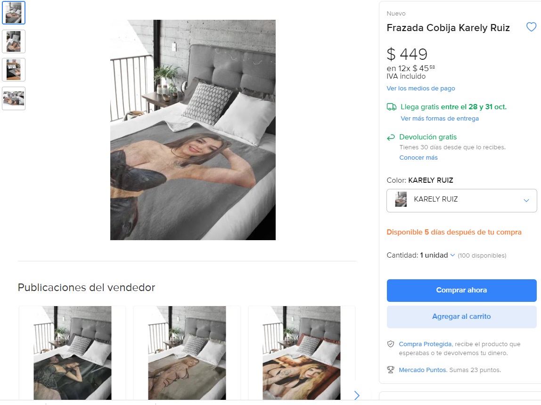Click the Comprar ahora button
The height and width of the screenshot is (405, 541).
pos(461,290)
